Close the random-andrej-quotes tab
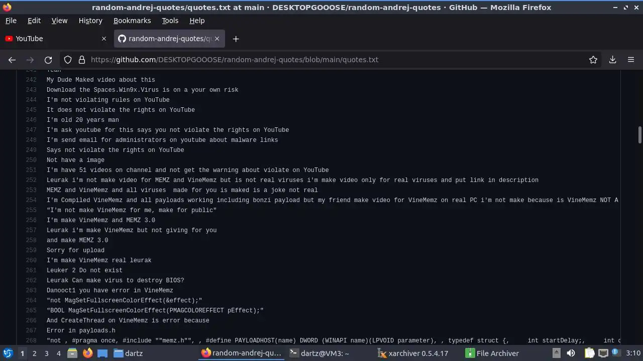 coord(217,39)
